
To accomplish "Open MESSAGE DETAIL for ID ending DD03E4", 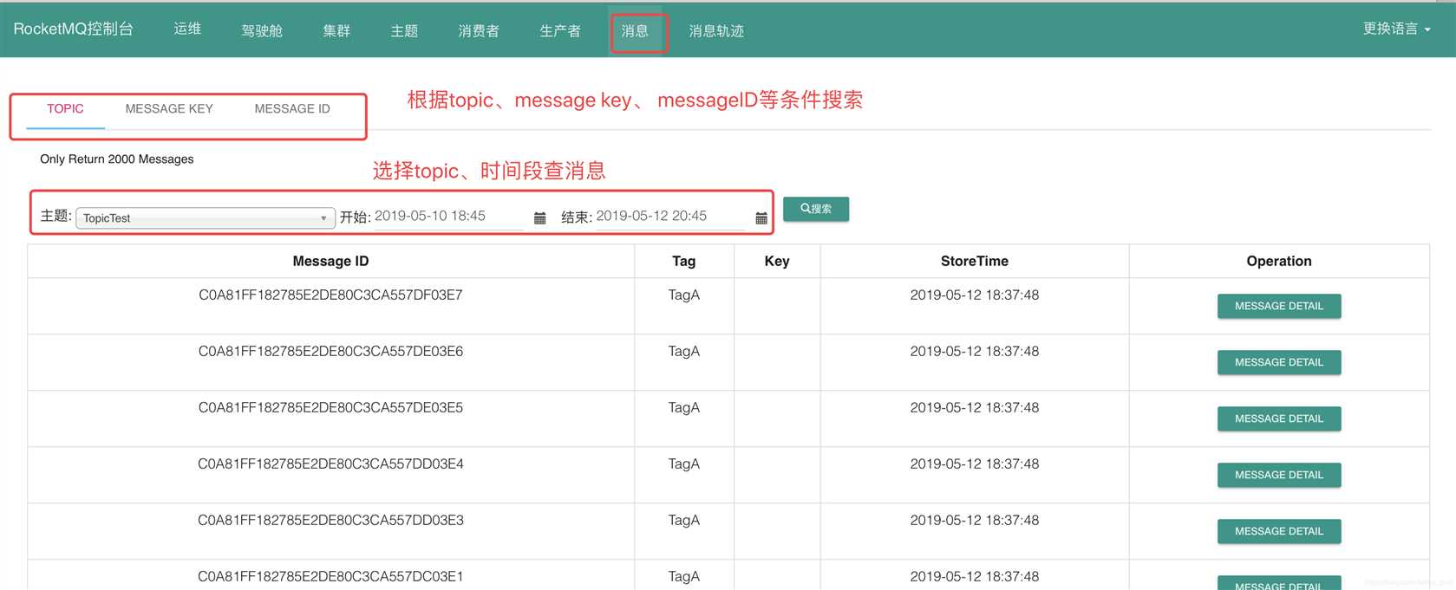I will coord(1279,475).
